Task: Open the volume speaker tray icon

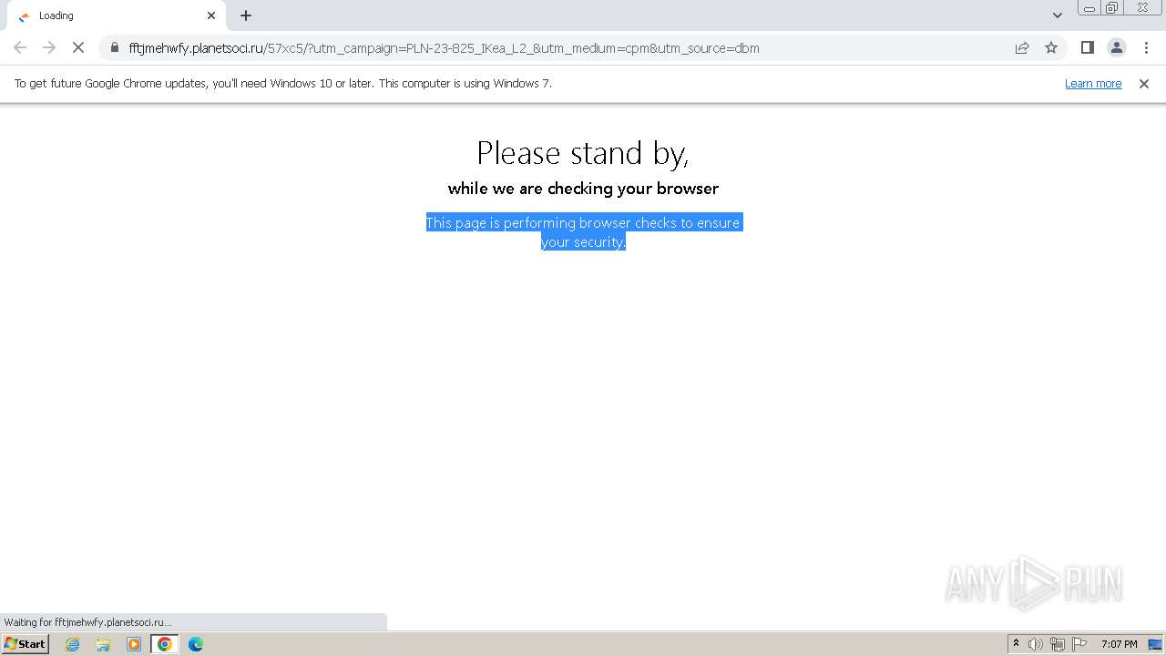Action: click(x=1036, y=644)
